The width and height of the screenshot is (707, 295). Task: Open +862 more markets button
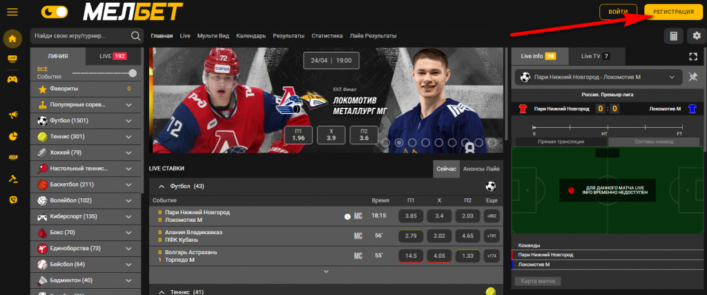tap(492, 216)
